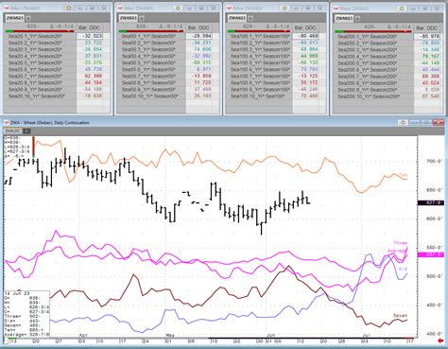This screenshot has height=349, width=448.
Task: Maximize the Season50 monitor window
Action: (201, 9)
